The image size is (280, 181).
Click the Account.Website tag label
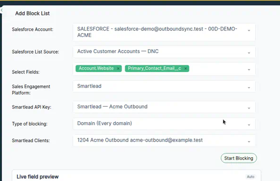click(x=96, y=68)
